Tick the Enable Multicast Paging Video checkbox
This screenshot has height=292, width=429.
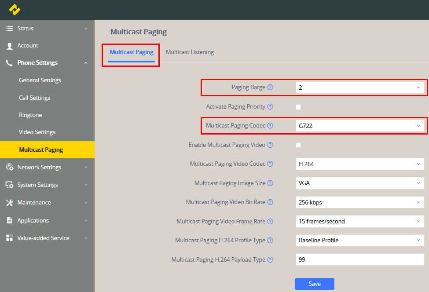[298, 145]
